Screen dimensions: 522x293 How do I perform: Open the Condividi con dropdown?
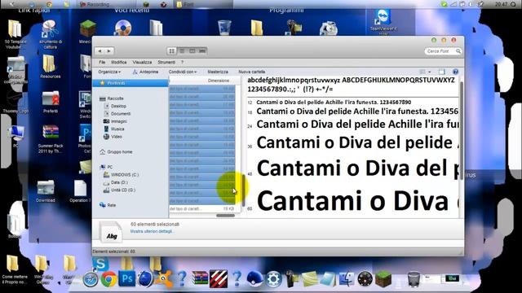pyautogui.click(x=183, y=72)
